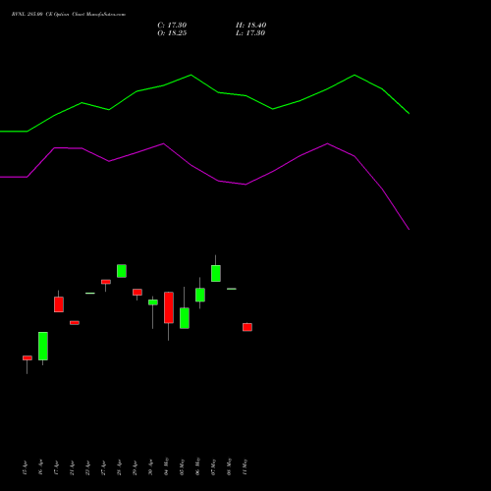Select the 28 Apr date label
491x491 pixels.
point(120,467)
